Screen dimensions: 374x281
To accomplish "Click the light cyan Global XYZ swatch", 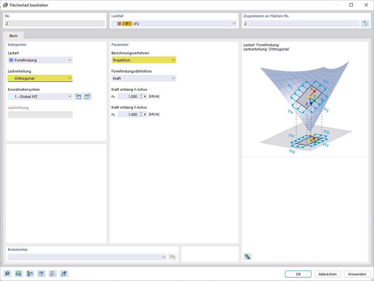I will [x=11, y=97].
